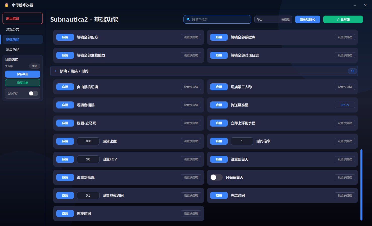
Task: Apply the 设置昼夜时间 value
Action: pos(65,195)
